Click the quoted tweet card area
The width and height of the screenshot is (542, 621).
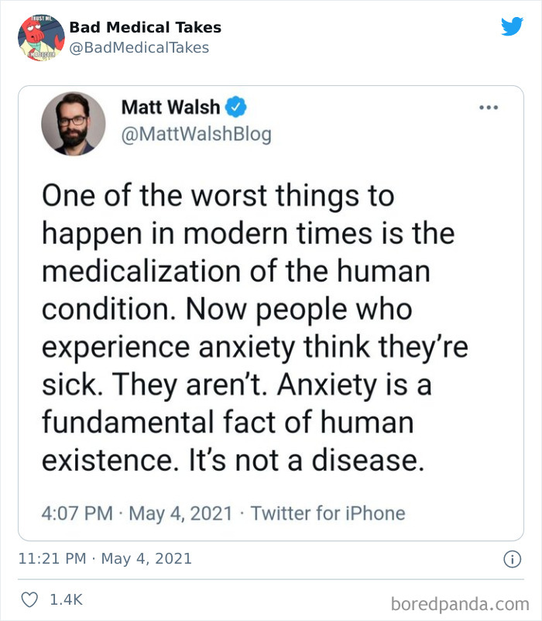(271, 310)
